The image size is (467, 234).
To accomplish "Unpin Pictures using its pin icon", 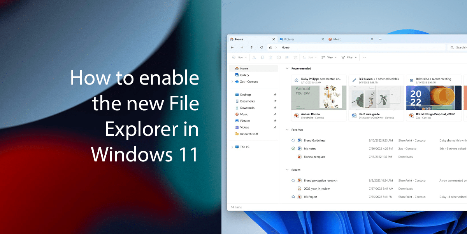I will (x=275, y=121).
